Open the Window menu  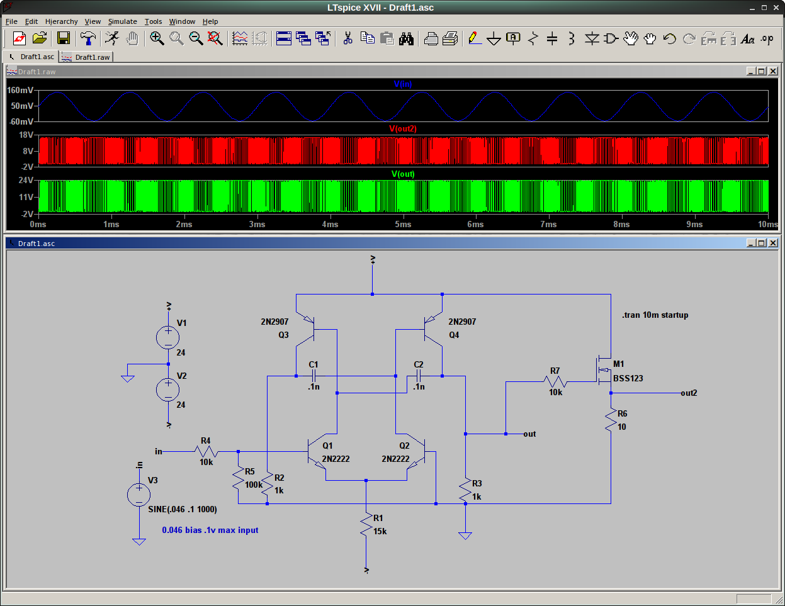pyautogui.click(x=182, y=21)
